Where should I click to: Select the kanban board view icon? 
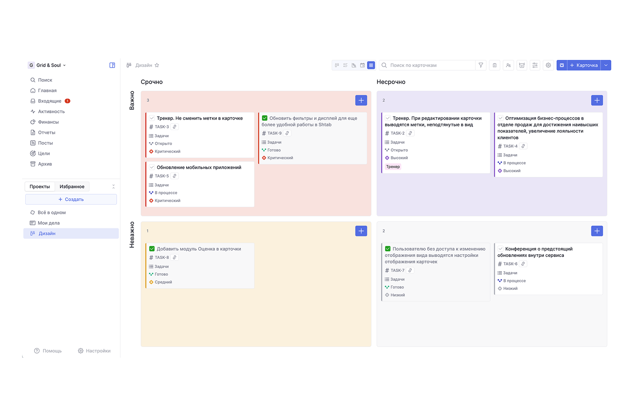(337, 65)
